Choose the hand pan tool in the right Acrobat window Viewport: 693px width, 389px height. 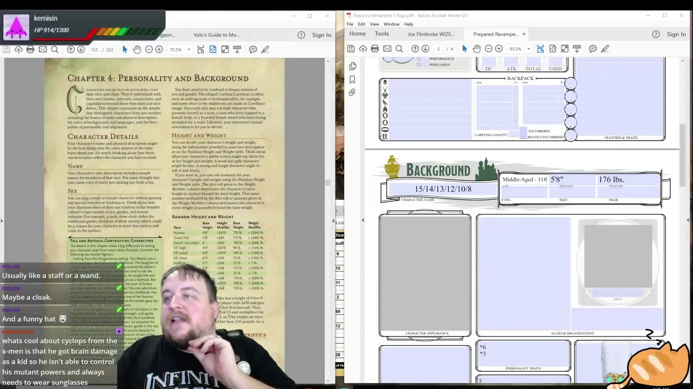(x=476, y=49)
